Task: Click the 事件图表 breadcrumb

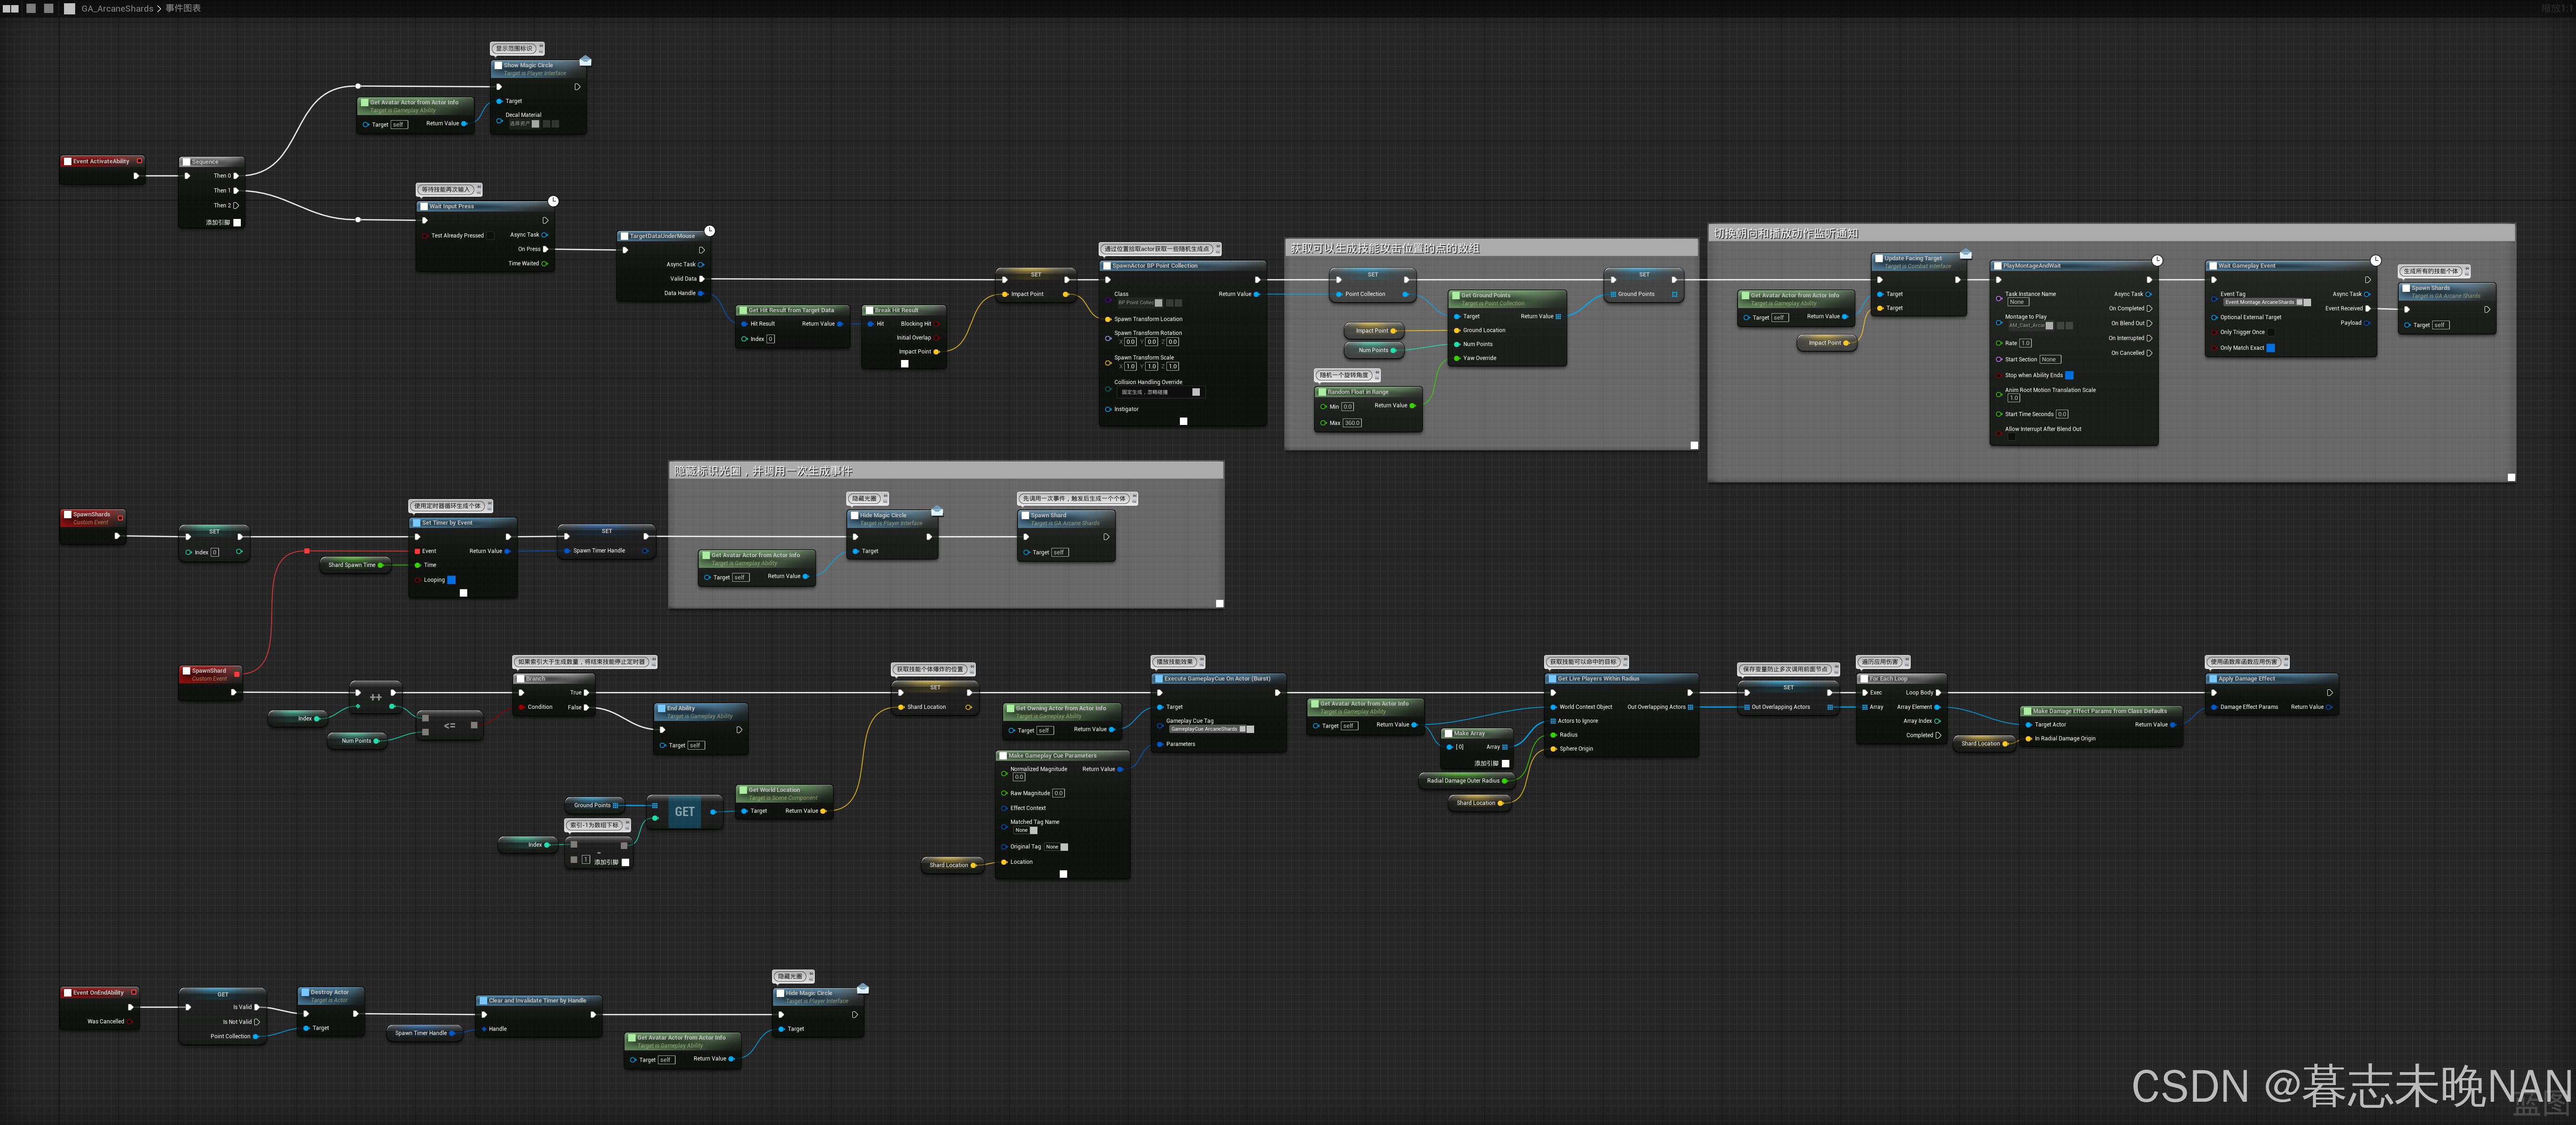Action: click(x=183, y=8)
